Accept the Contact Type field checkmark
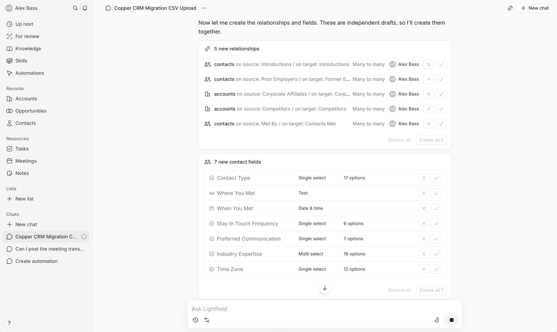 point(436,178)
